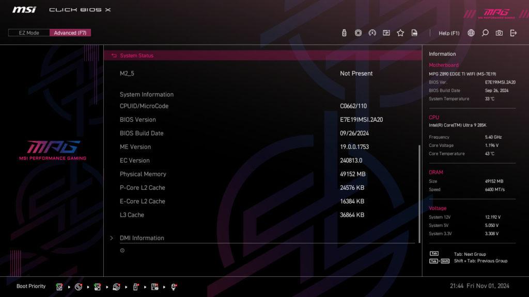Select the language globe icon
Image resolution: width=529 pixels, height=297 pixels.
470,32
